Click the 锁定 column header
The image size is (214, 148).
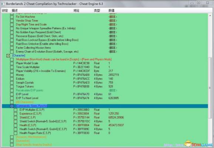click(x=5, y=10)
